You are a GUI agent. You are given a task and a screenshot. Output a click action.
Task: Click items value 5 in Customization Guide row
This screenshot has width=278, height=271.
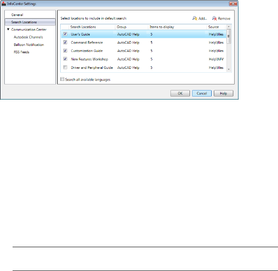[x=151, y=51]
